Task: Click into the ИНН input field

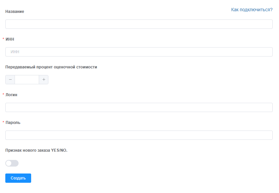Action: 139,52
